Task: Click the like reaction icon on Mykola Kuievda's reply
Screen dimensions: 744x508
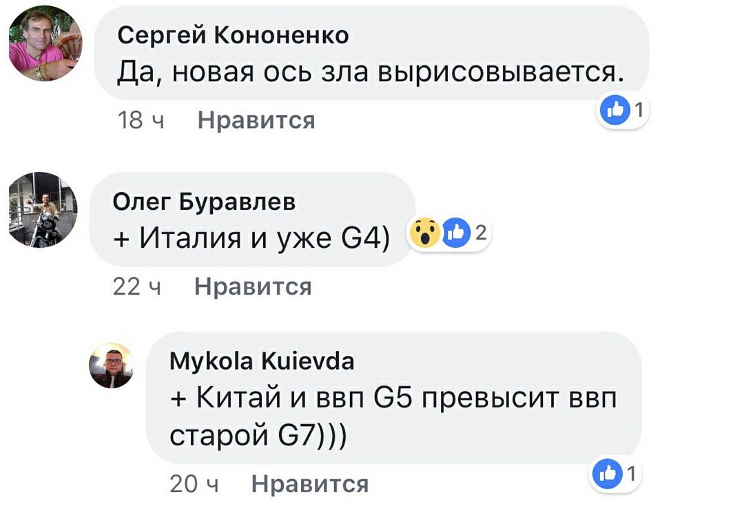Action: tap(607, 473)
